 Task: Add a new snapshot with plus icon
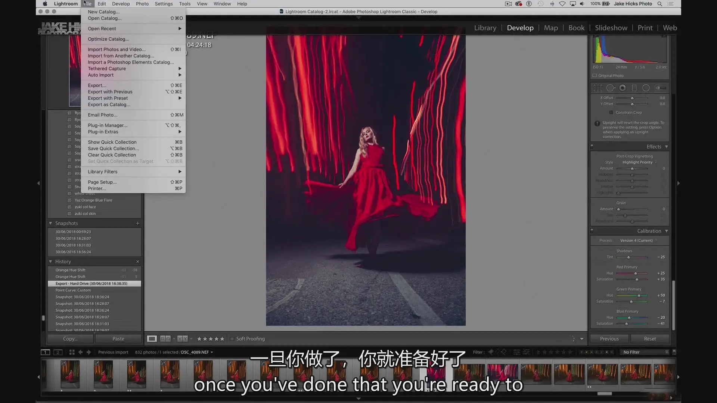(137, 224)
